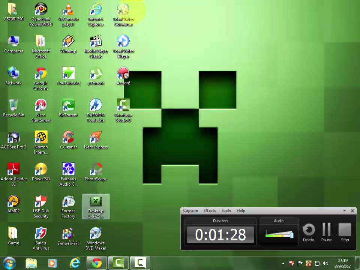Select the BitTorrent shortcut
The image size is (360, 270).
pos(68,108)
